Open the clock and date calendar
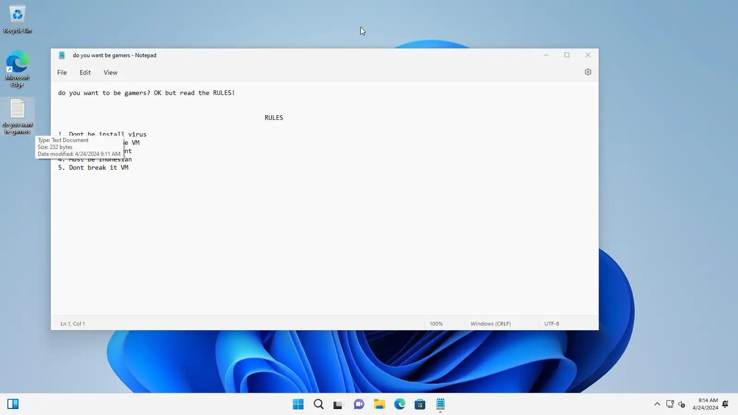738x415 pixels. [x=705, y=404]
